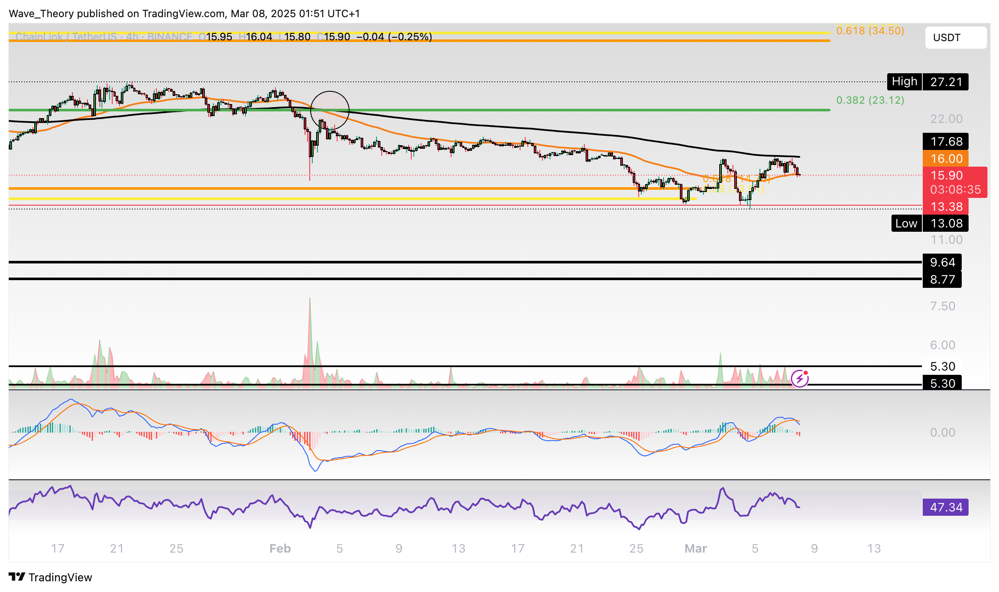Click the 8.77 horizontal line price label

point(942,279)
